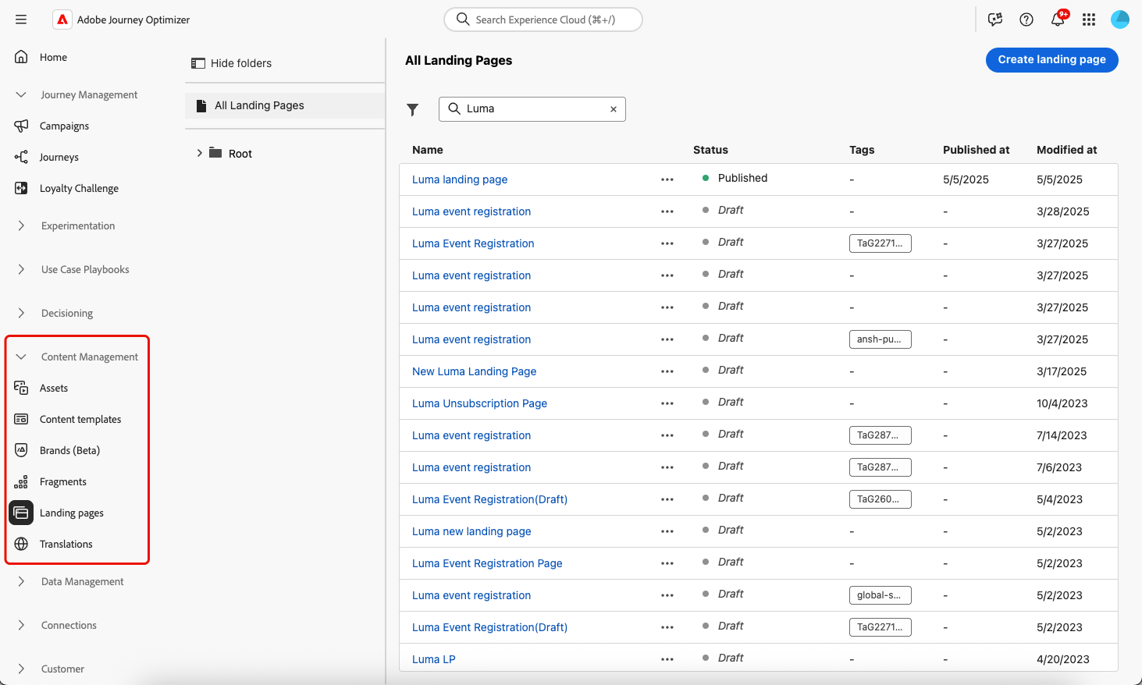Open the app switcher grid icon

point(1089,20)
